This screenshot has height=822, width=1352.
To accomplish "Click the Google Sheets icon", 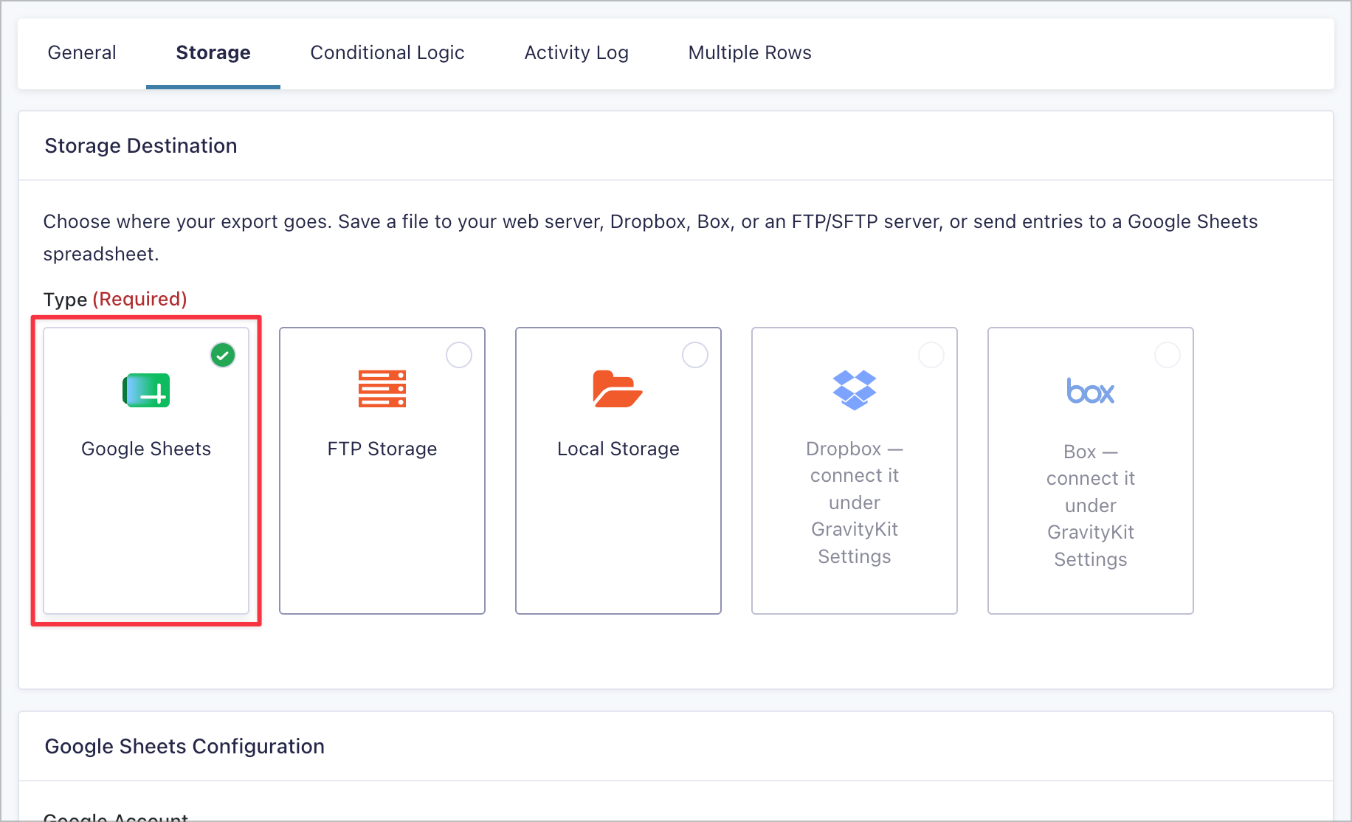I will [146, 390].
